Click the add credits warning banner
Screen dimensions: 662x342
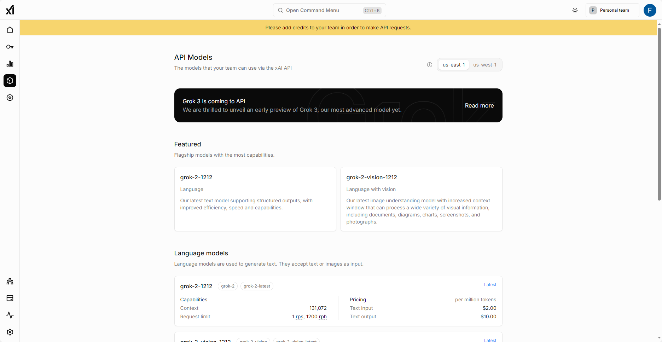coord(338,28)
